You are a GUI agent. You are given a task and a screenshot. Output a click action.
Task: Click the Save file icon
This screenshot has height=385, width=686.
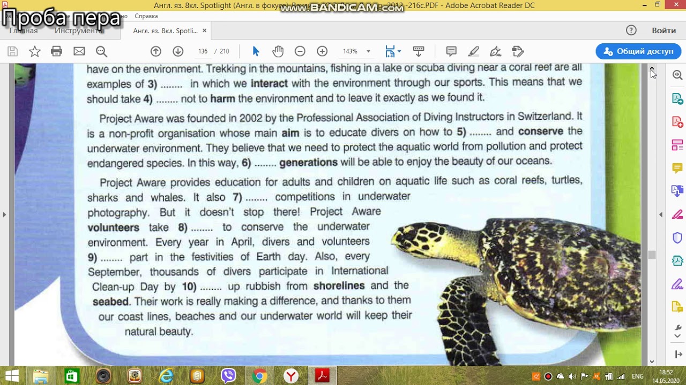[x=12, y=51]
